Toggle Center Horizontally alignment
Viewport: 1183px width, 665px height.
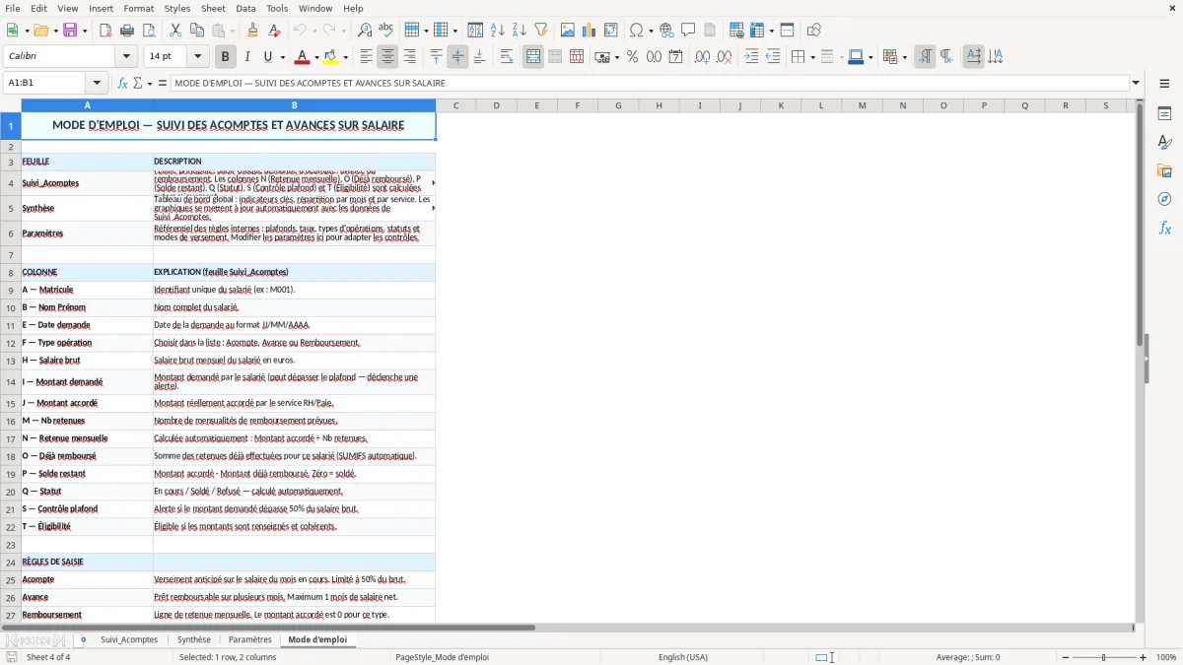coord(387,57)
